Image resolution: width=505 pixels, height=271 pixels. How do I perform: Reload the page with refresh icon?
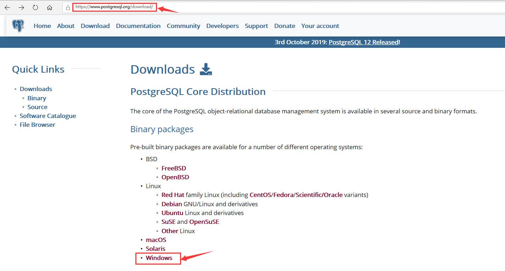coord(35,7)
